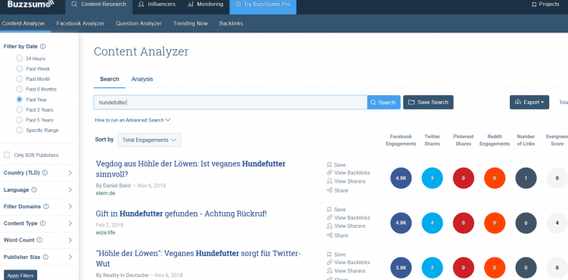Screen dimensions: 568x280
Task: Open the Vegdog aus Höhle der Löwen article
Action: click(x=191, y=169)
